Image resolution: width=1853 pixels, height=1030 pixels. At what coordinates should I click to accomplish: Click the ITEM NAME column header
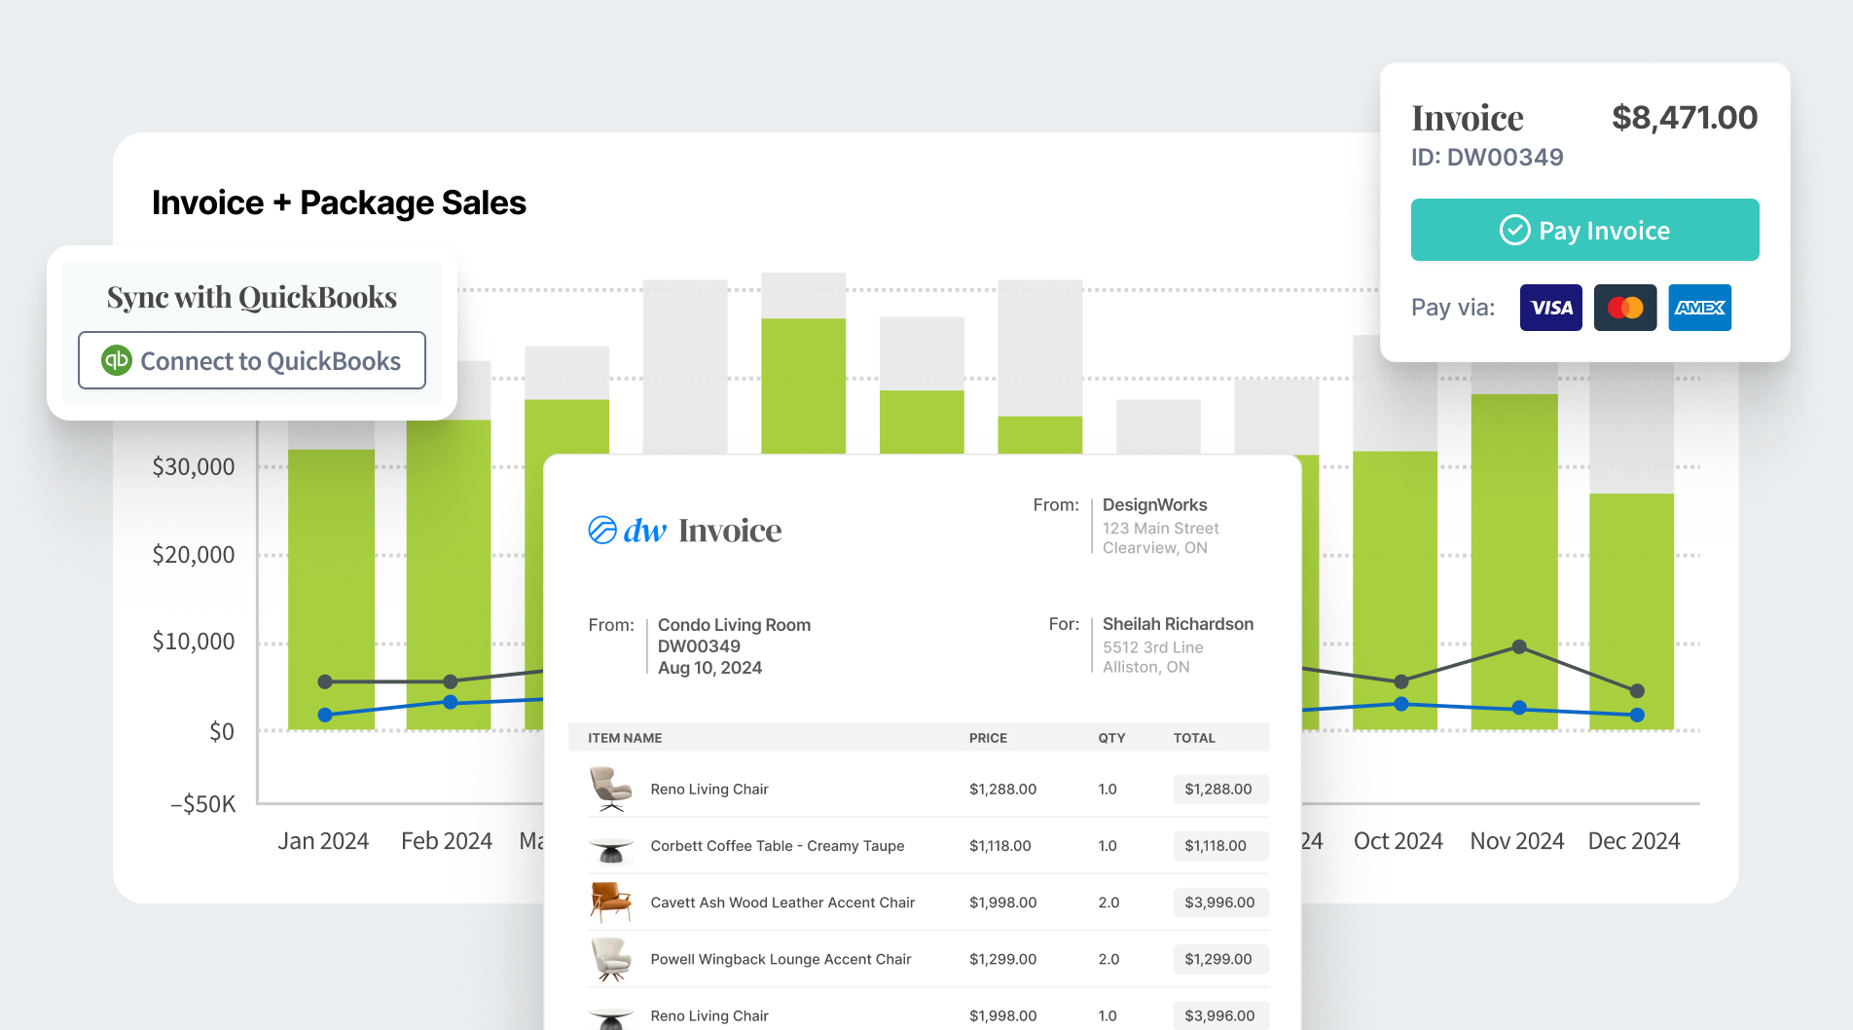click(625, 738)
